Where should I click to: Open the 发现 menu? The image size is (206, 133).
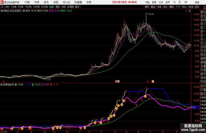[x=56, y=2]
